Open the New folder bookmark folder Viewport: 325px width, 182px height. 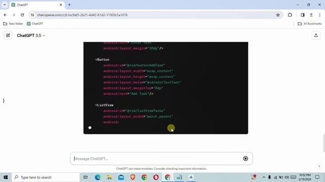tap(13, 24)
